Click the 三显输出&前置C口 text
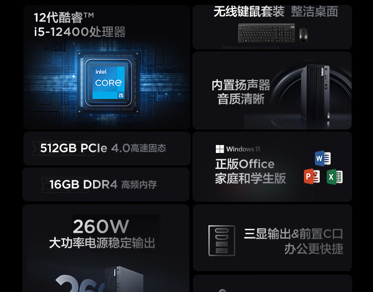Viewport: 373px width, 292px height. tap(293, 234)
